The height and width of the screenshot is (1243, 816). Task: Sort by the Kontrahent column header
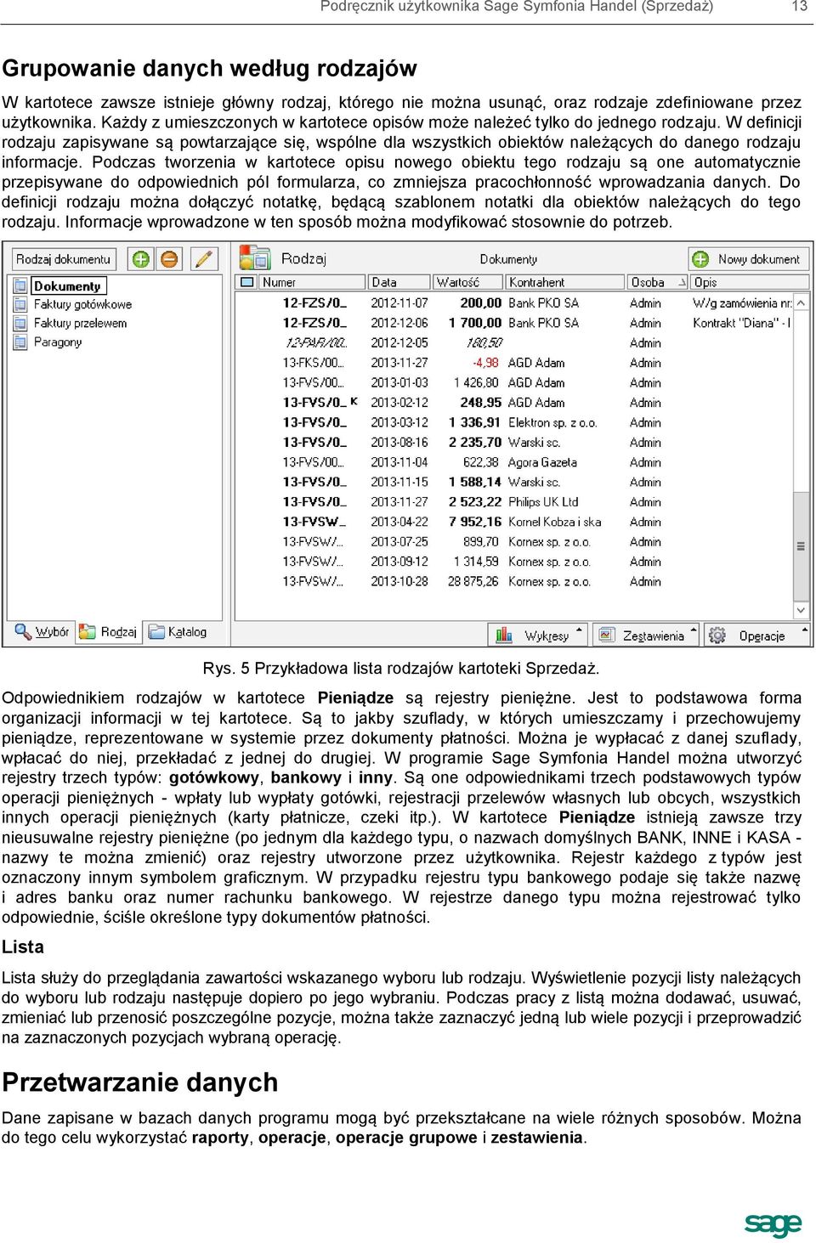click(x=564, y=282)
